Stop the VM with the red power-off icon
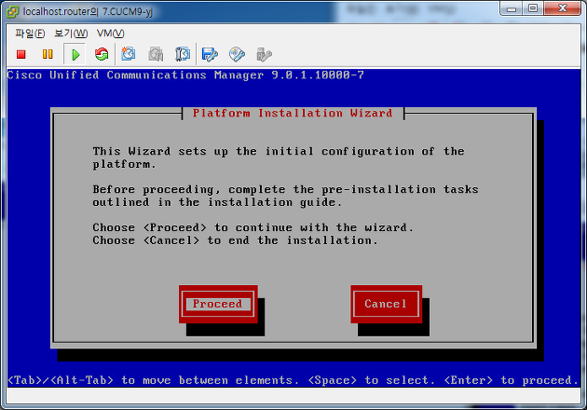This screenshot has width=587, height=410. (20, 55)
